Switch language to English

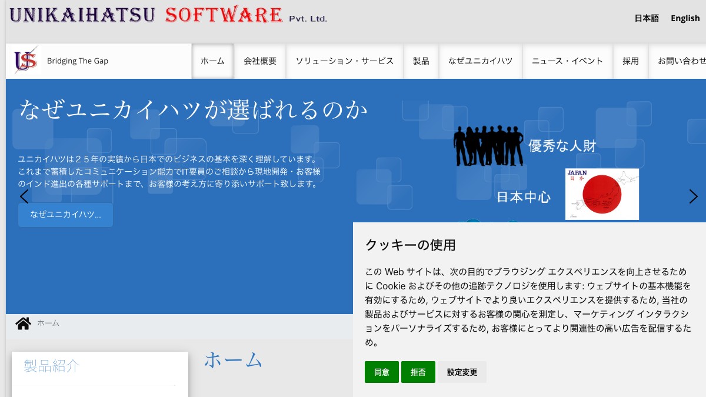(x=685, y=18)
